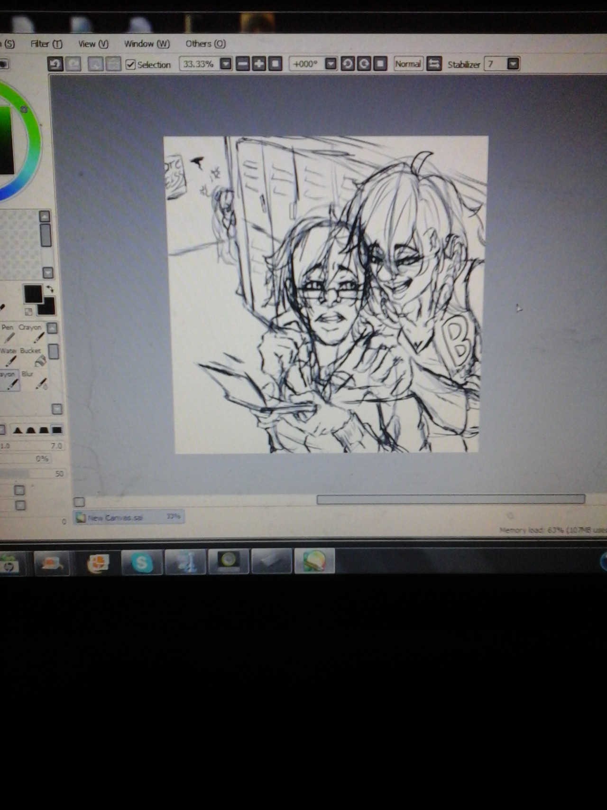Image resolution: width=607 pixels, height=810 pixels.
Task: Open Skype from the taskbar
Action: (141, 562)
